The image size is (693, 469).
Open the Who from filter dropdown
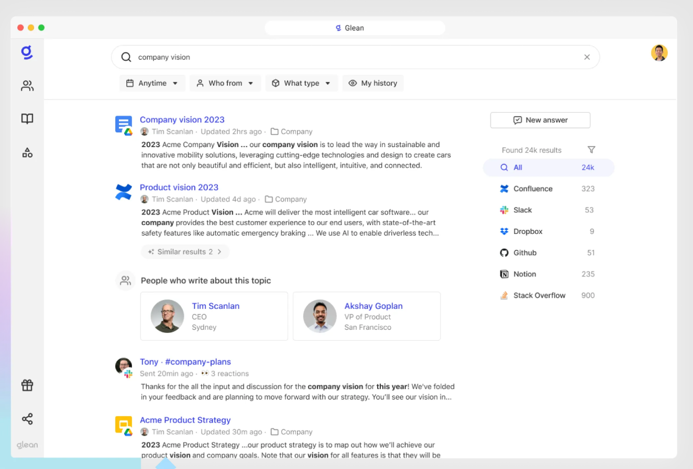click(x=225, y=83)
